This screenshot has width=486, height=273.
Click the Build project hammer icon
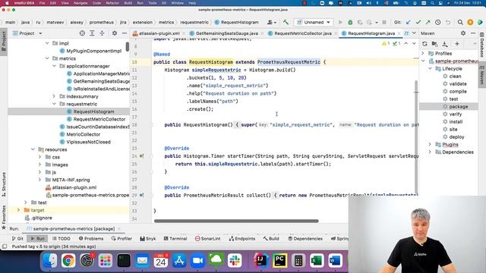coord(286,22)
